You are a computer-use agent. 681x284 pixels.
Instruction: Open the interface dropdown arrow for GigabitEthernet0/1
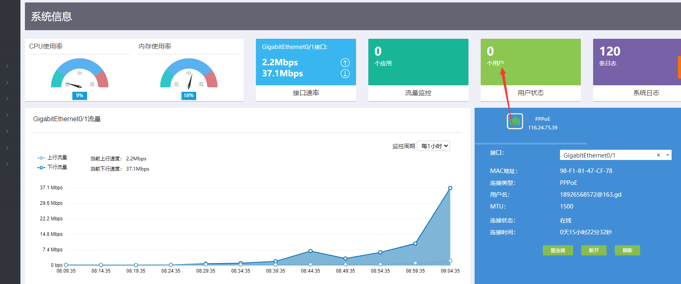(668, 155)
